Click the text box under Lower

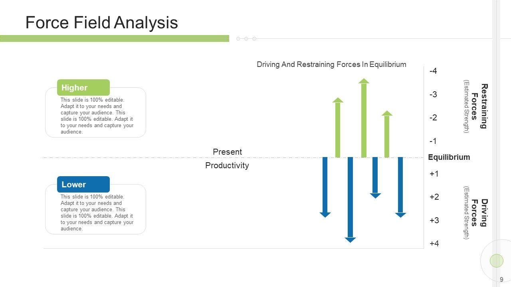(x=97, y=212)
